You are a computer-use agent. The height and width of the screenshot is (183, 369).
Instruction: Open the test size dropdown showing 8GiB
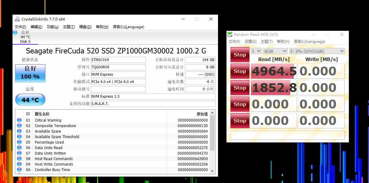tap(275, 51)
